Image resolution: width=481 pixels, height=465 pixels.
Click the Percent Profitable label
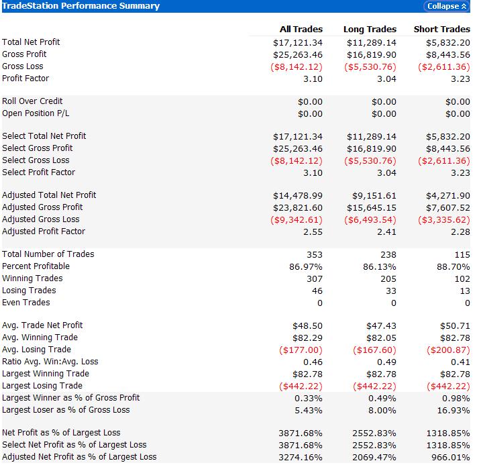coord(36,266)
